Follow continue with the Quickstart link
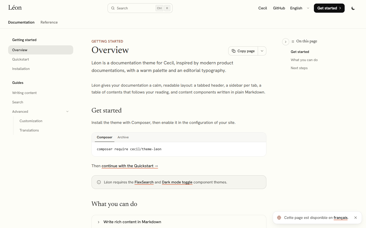The width and height of the screenshot is (366, 228). point(130,166)
